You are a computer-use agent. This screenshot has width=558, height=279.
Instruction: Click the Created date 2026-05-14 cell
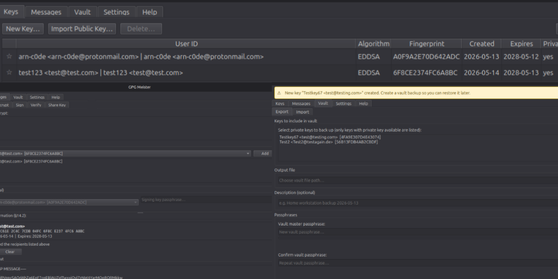tap(481, 72)
